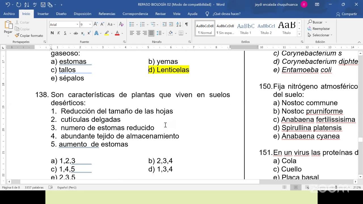
Task: Increase font size with the larger A icon
Action: click(96, 24)
